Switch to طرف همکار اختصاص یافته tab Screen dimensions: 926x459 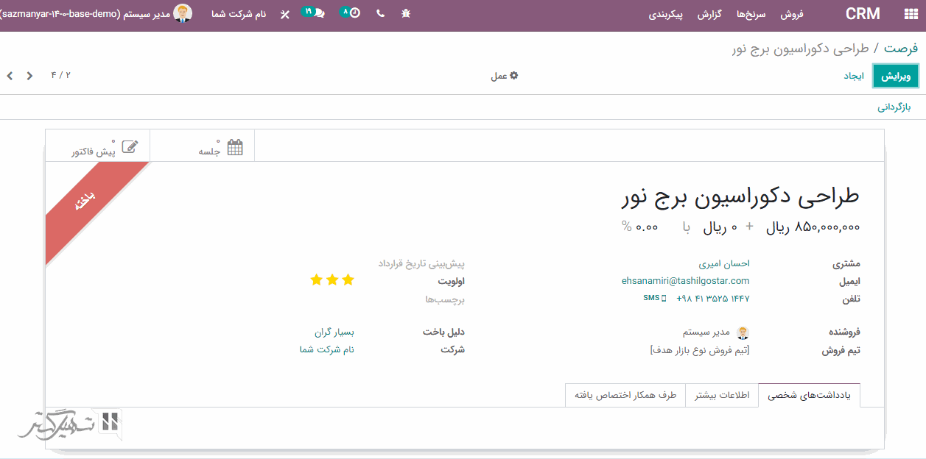[625, 395]
